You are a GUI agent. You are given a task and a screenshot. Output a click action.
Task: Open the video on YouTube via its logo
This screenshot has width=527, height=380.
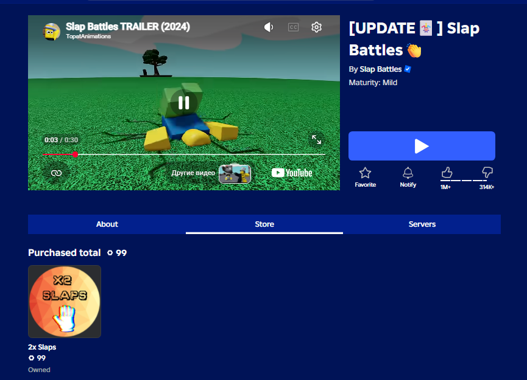point(292,173)
